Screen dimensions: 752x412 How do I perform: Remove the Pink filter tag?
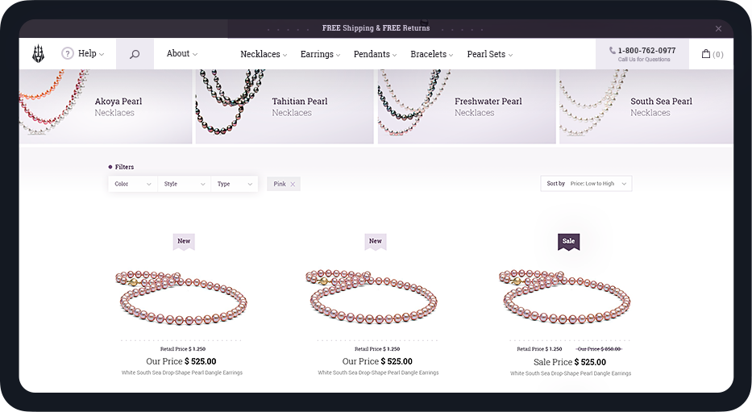[x=293, y=184]
